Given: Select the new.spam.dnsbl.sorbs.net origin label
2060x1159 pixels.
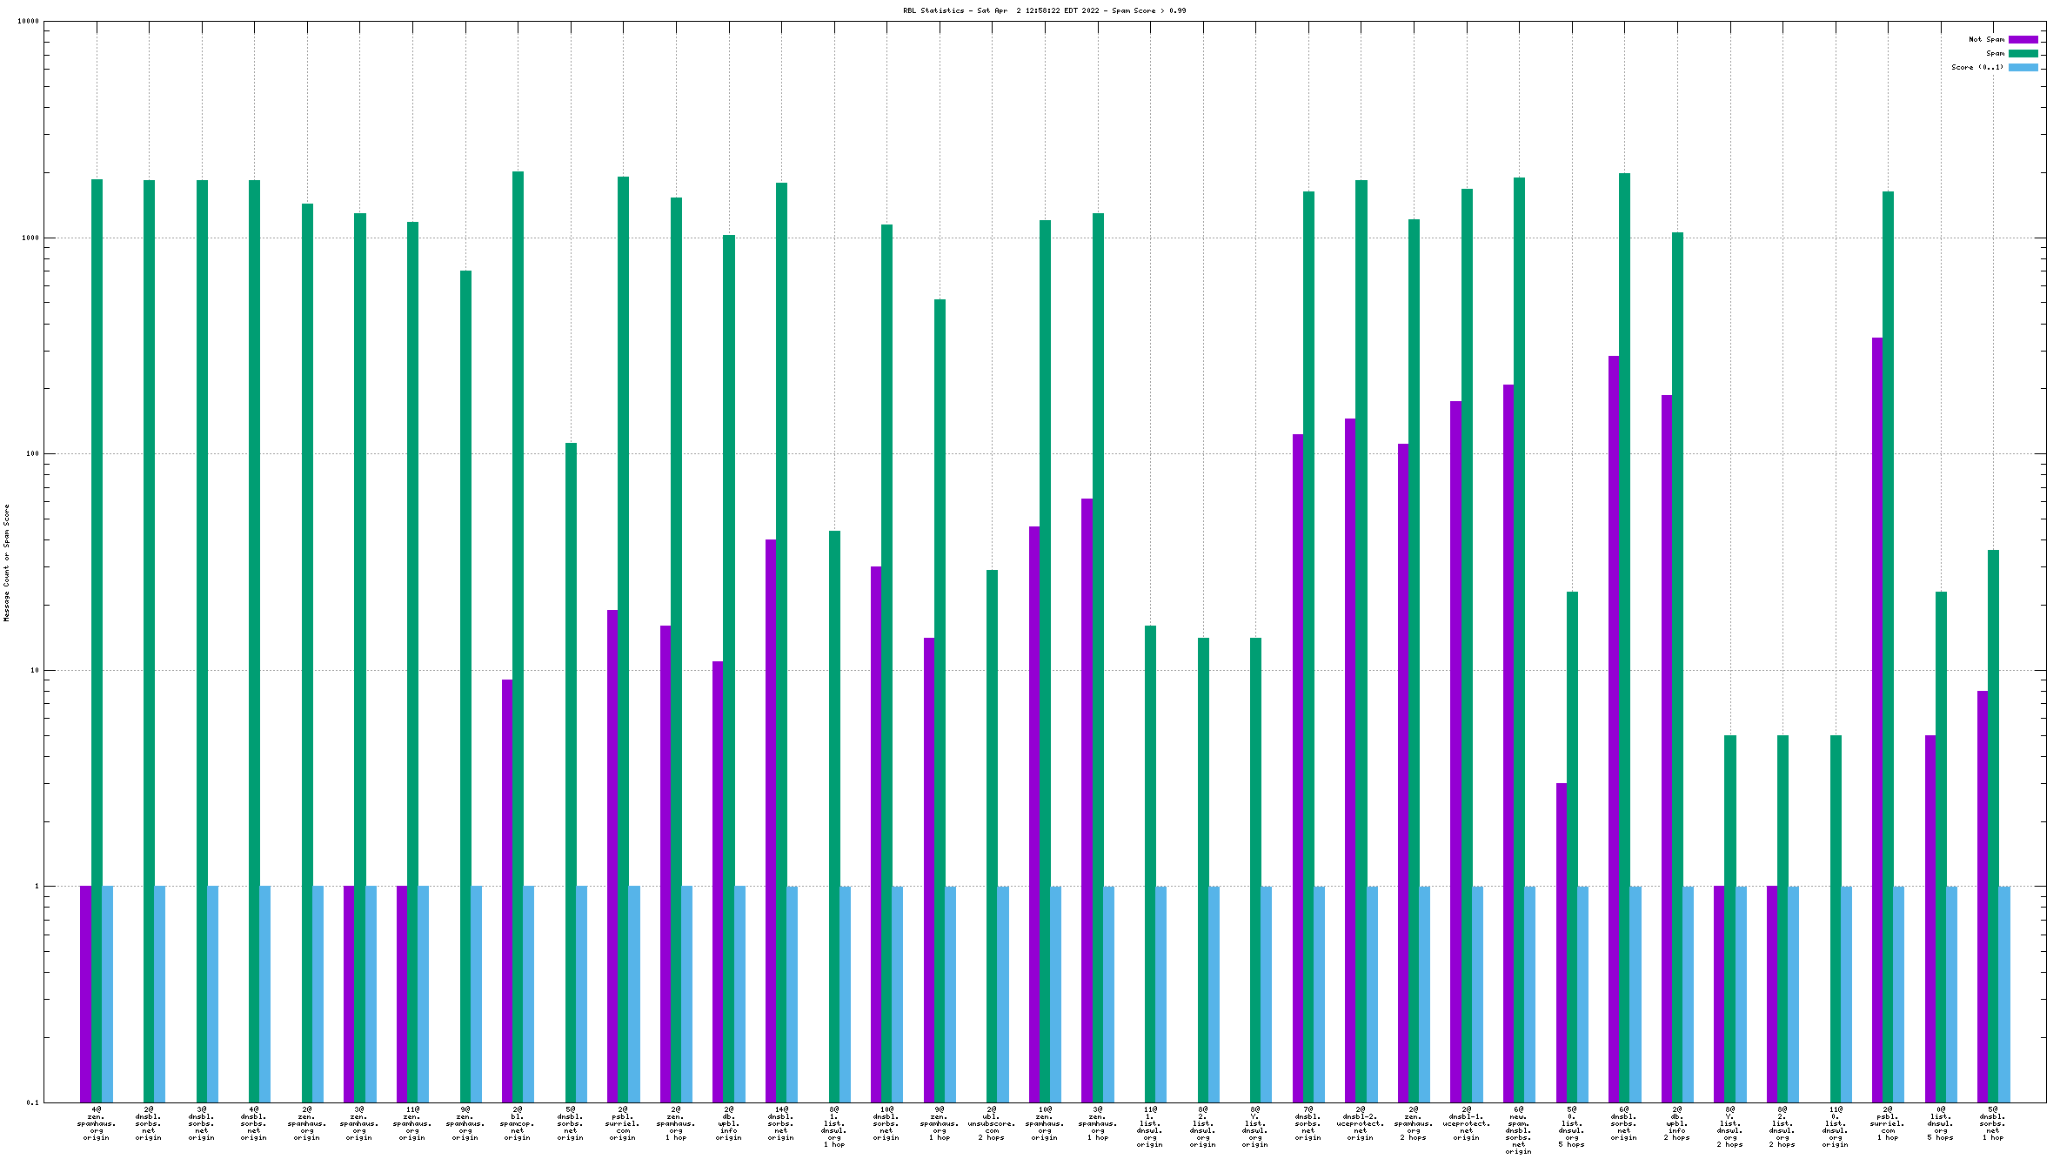Looking at the screenshot, I should pos(1519,1130).
